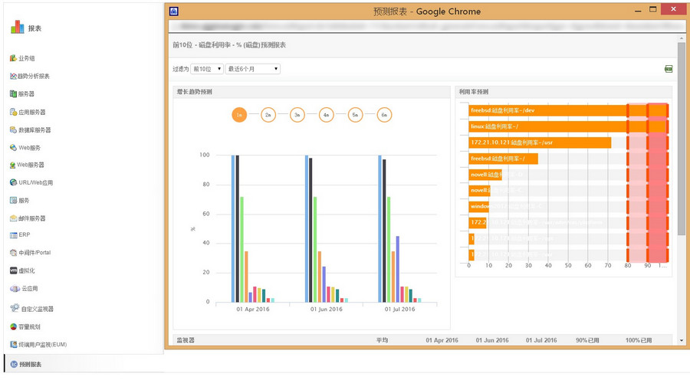
Task: Open the 业务组 sidebar item
Action: click(26, 58)
